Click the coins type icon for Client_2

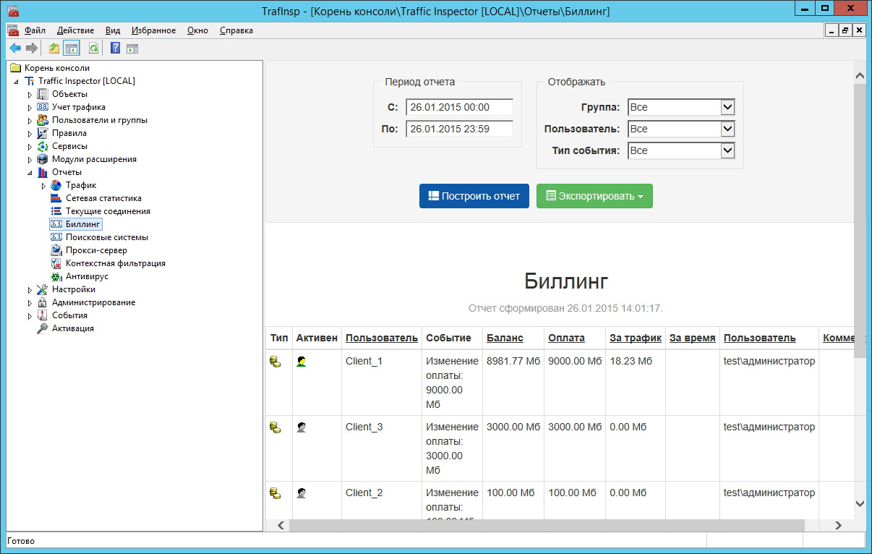click(x=275, y=493)
